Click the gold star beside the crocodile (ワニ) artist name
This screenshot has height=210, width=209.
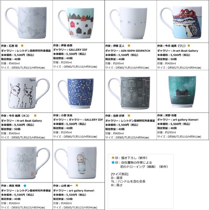pos(189,46)
